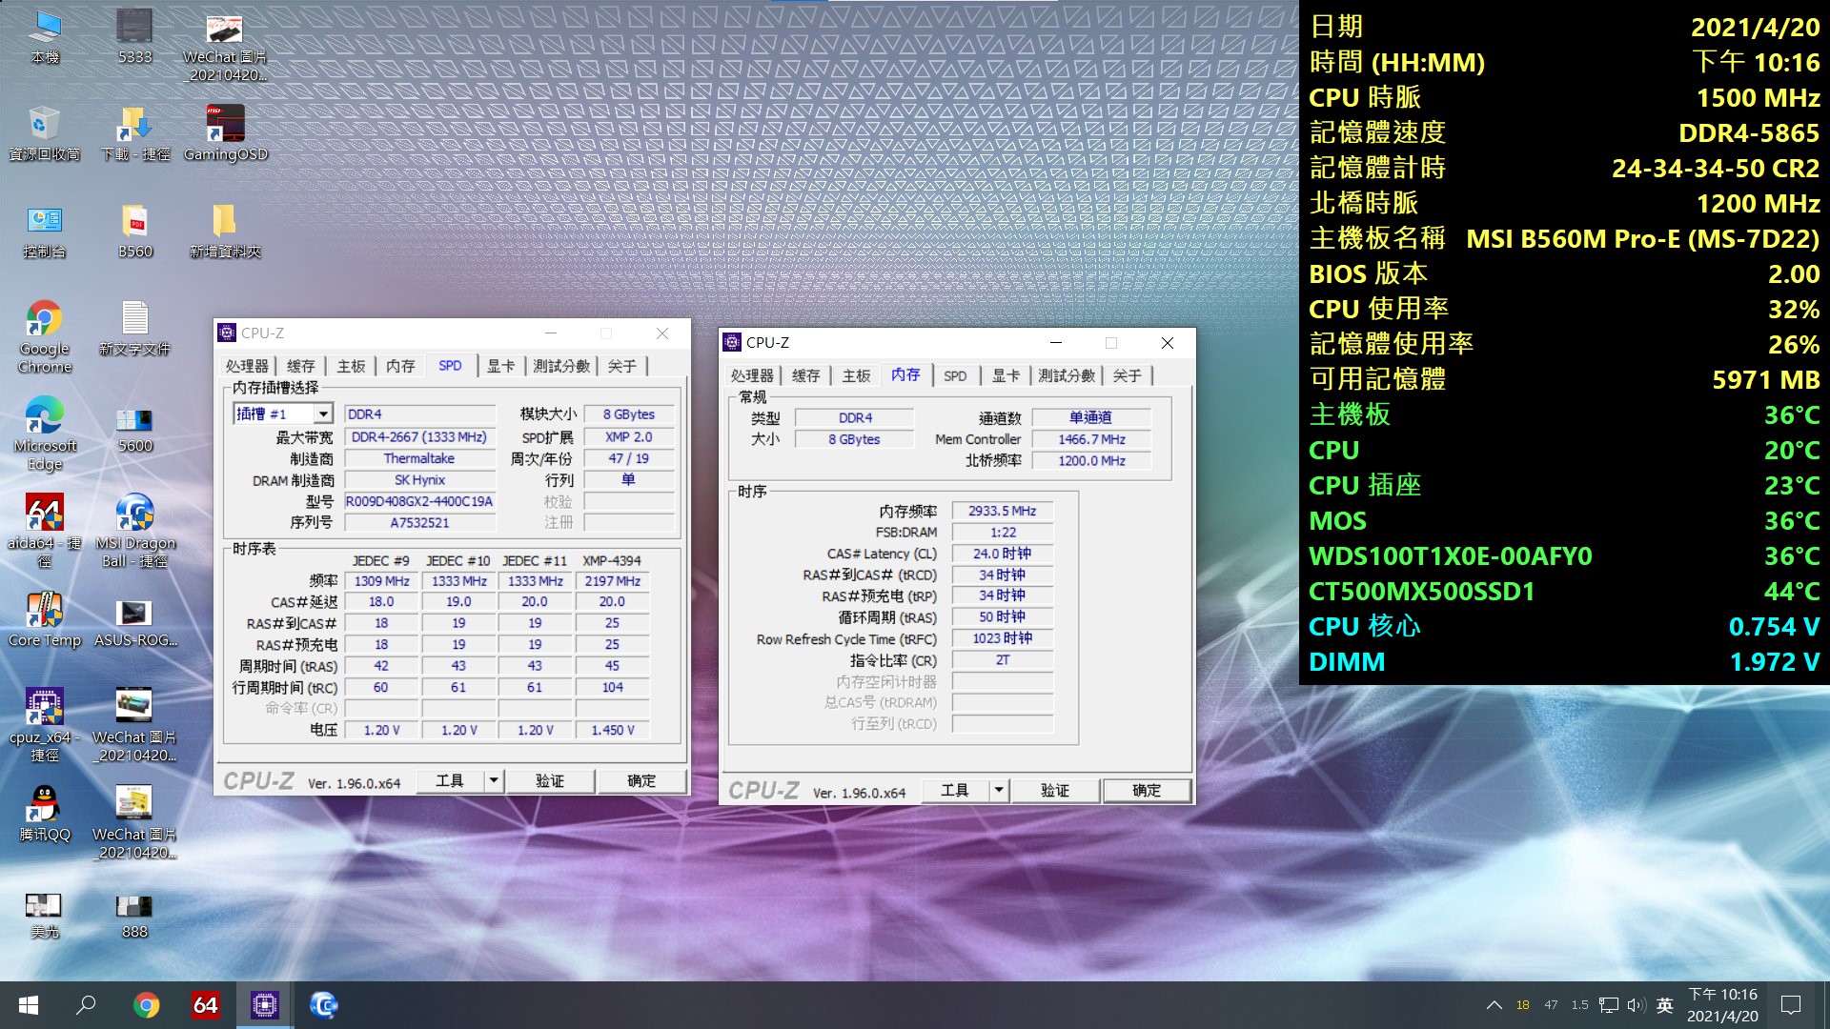Select 主板 tab in memory window
The width and height of the screenshot is (1830, 1029).
point(856,375)
